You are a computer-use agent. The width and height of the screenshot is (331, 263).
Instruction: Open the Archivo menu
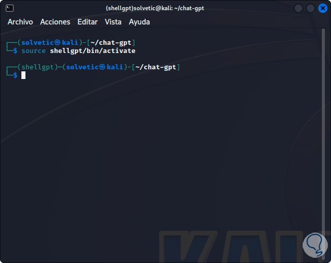point(20,22)
